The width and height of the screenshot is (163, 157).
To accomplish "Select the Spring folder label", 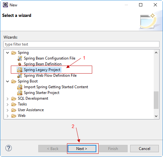I will (23, 53).
